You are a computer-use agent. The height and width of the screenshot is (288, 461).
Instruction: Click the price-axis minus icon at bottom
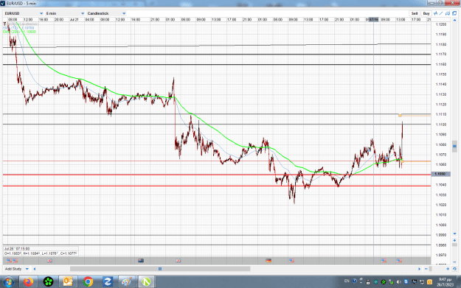click(454, 262)
